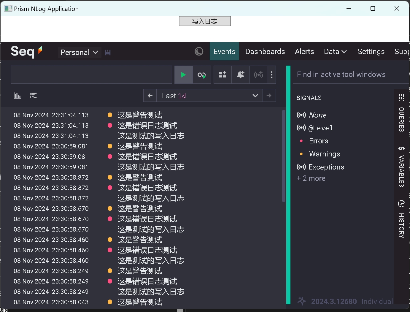
Task: Toggle the Errors signal
Action: (x=319, y=141)
